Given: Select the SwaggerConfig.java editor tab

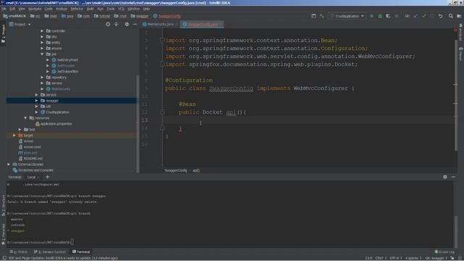Looking at the screenshot, I should (202, 24).
